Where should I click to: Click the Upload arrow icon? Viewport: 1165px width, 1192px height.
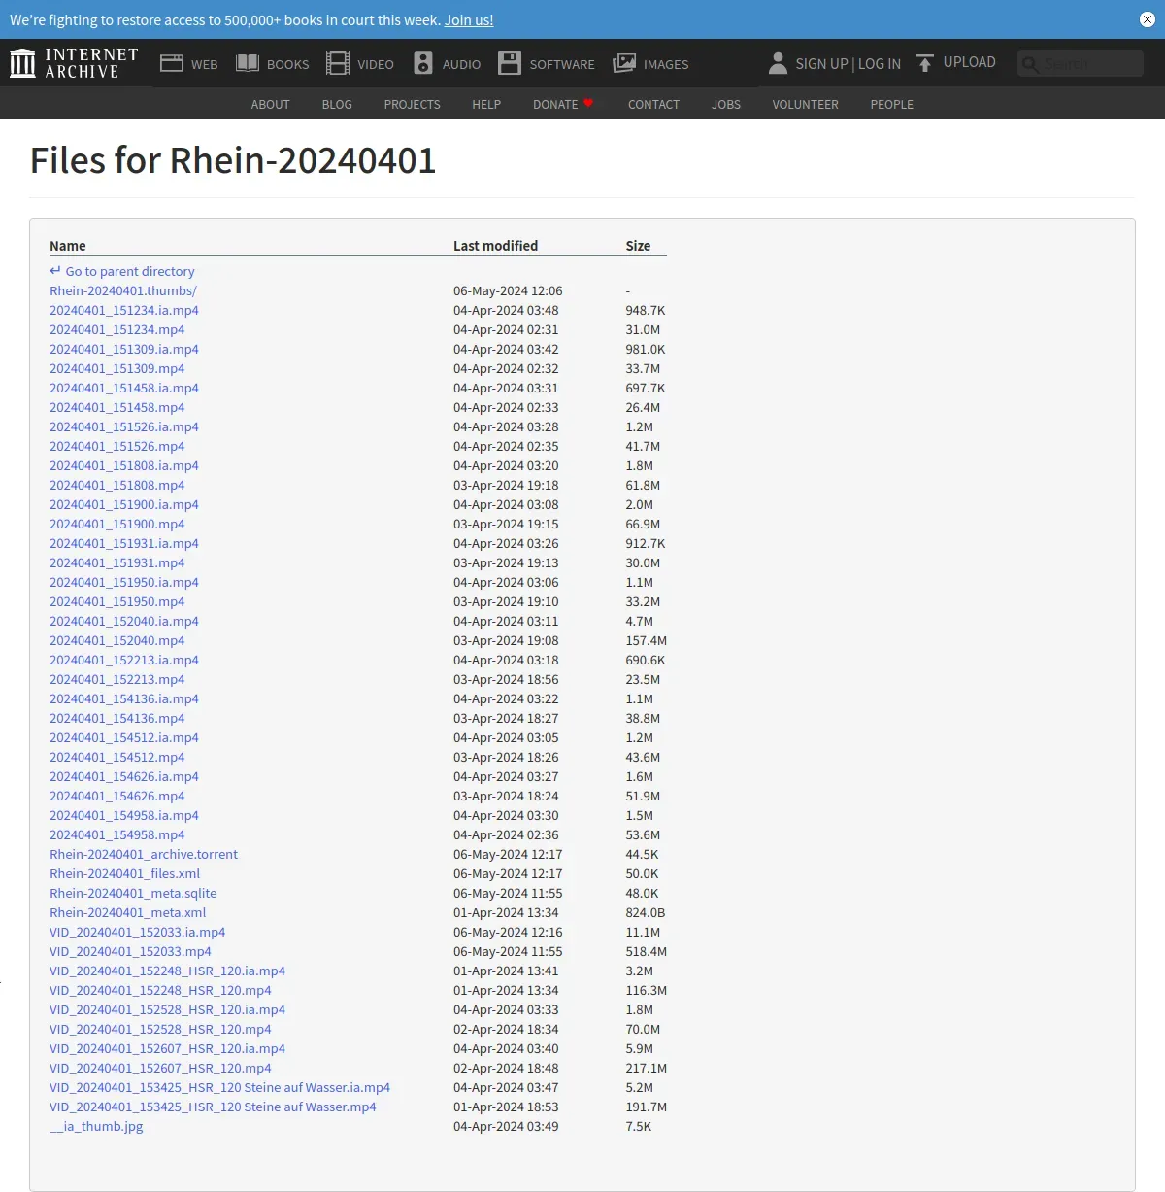click(x=925, y=63)
